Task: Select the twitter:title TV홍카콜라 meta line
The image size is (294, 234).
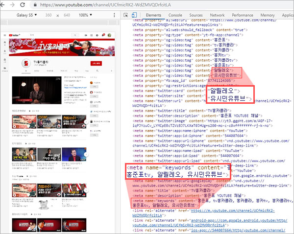Action: tap(182, 111)
